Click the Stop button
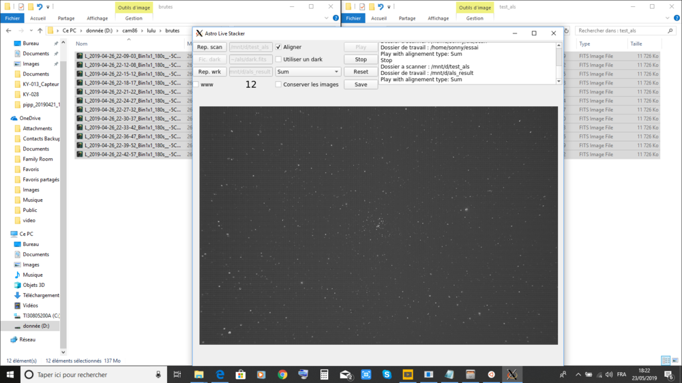Viewport: 682px width, 383px height. 361,59
